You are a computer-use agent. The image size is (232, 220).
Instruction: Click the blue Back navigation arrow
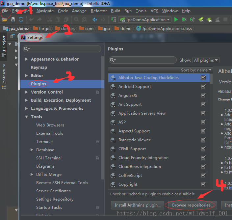[95, 19]
